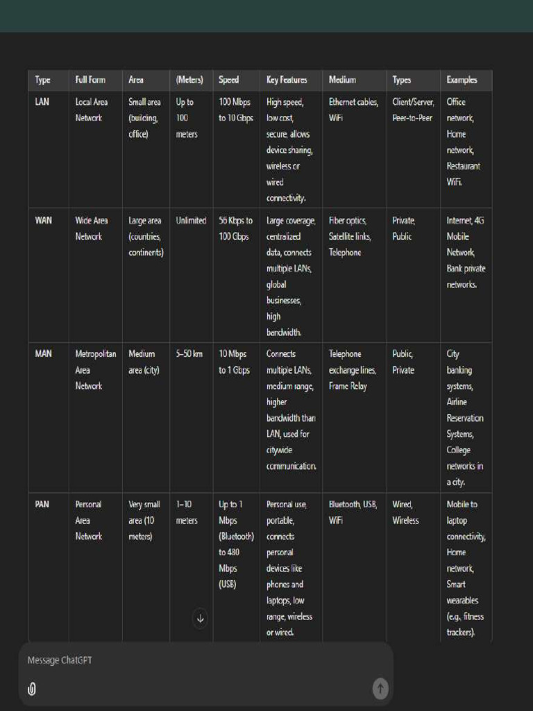Focus the Message ChatGPT input field
The width and height of the screenshot is (533, 711).
pyautogui.click(x=194, y=660)
